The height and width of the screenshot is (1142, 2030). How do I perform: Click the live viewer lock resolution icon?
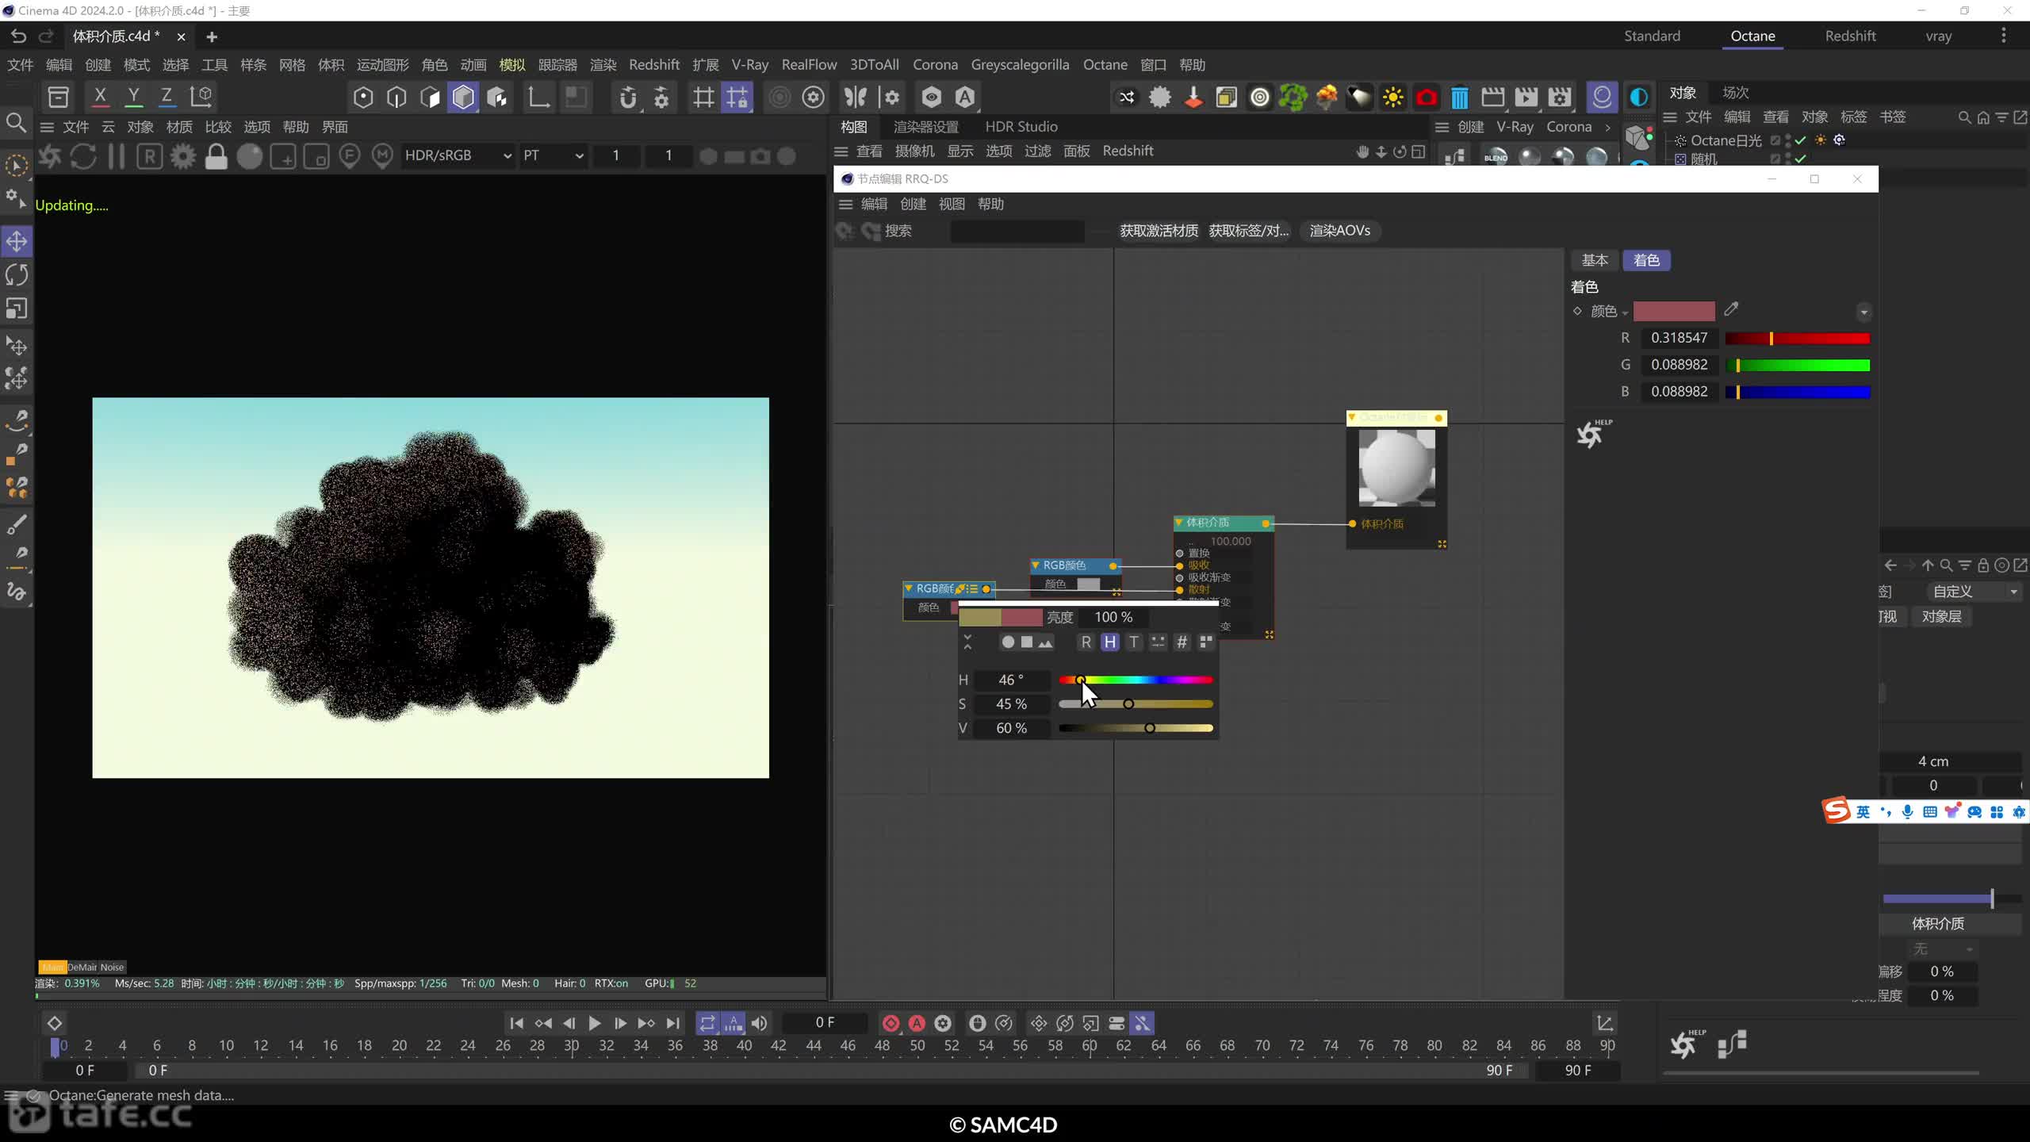(x=216, y=156)
